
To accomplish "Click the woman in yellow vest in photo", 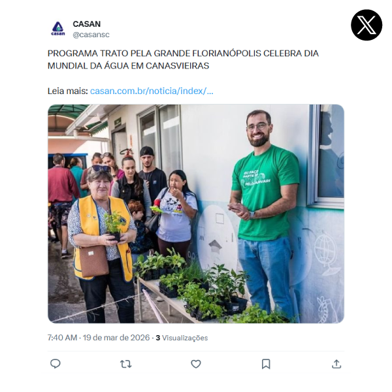I will (x=103, y=244).
